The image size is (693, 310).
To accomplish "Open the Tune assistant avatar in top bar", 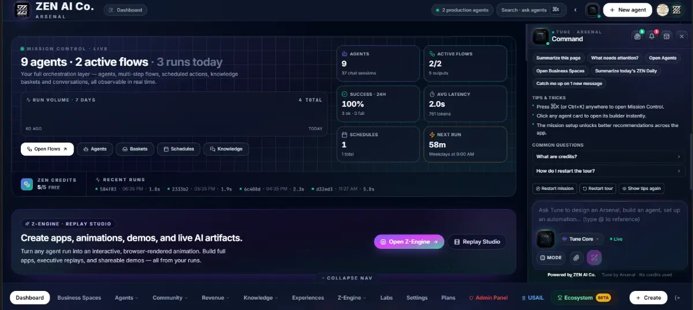I will click(593, 10).
